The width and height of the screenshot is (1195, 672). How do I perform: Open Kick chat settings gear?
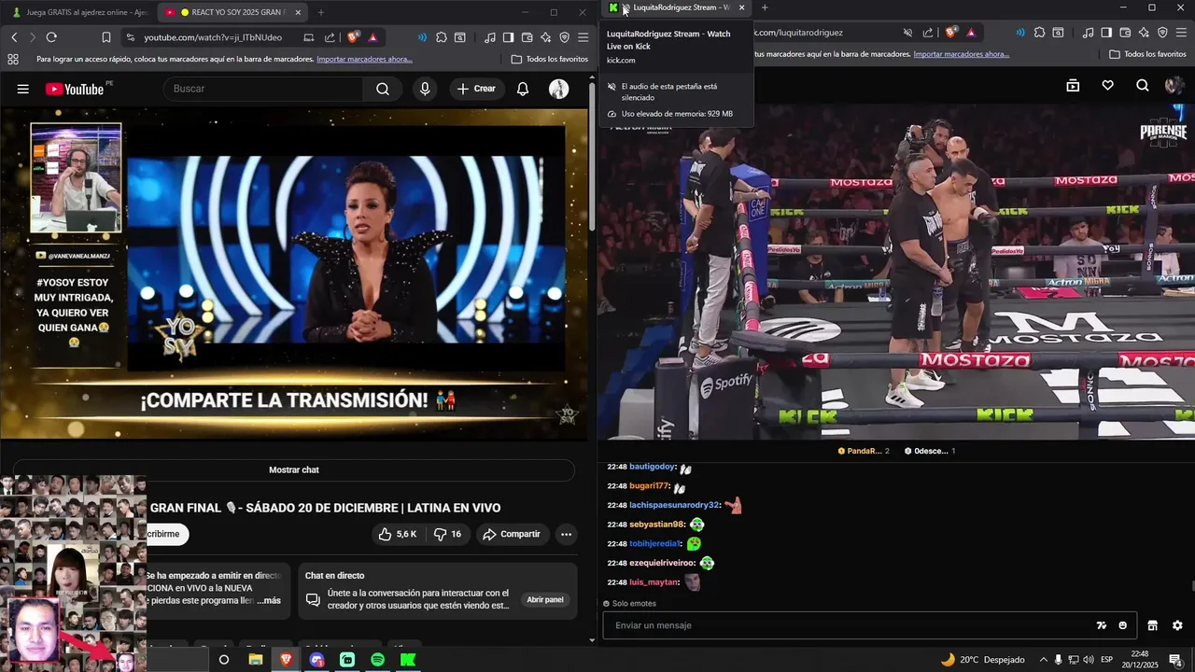coord(1177,625)
